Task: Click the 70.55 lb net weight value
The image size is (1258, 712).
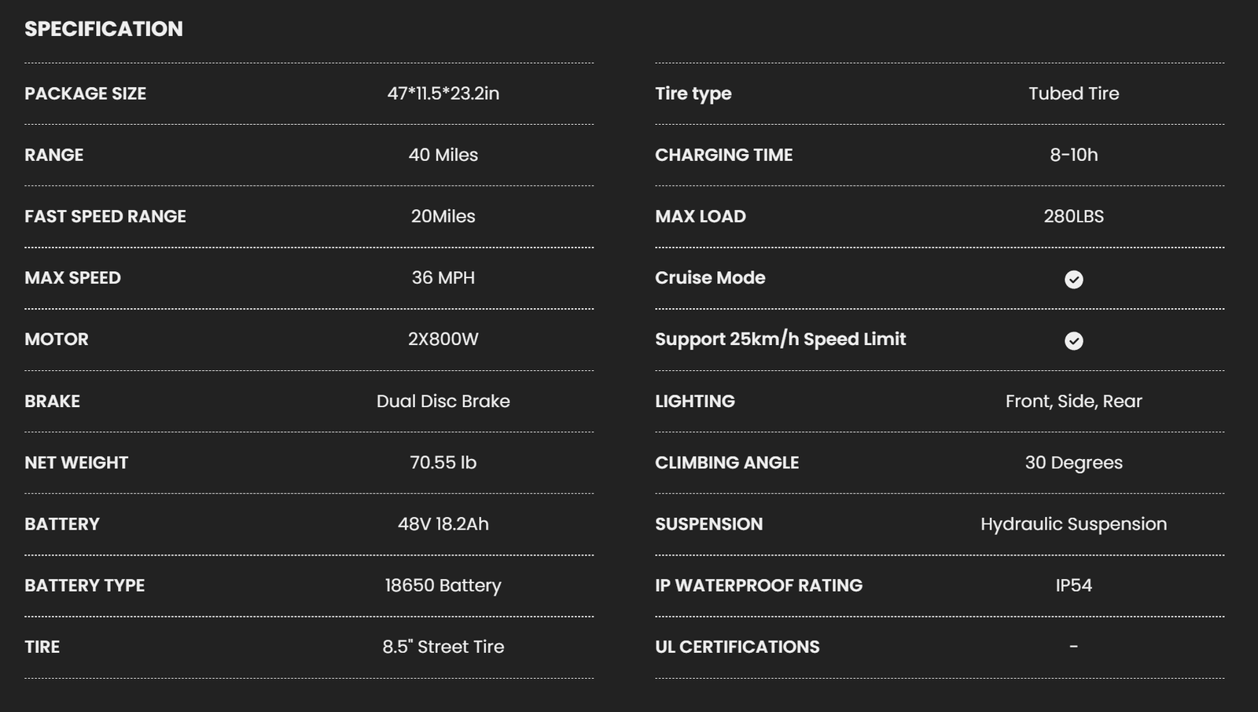Action: (x=443, y=462)
